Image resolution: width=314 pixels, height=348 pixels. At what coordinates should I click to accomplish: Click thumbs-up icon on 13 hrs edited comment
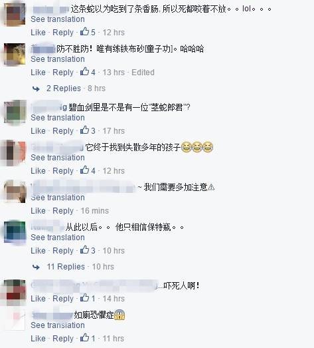click(84, 72)
